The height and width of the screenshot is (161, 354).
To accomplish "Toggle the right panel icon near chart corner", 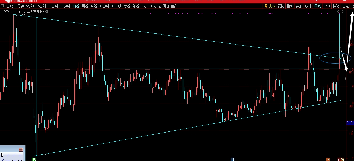I will tap(344, 11).
